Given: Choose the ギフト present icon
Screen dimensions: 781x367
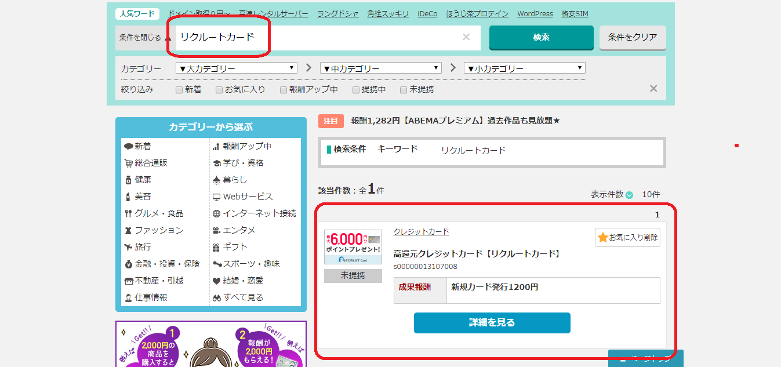Looking at the screenshot, I should coord(216,248).
